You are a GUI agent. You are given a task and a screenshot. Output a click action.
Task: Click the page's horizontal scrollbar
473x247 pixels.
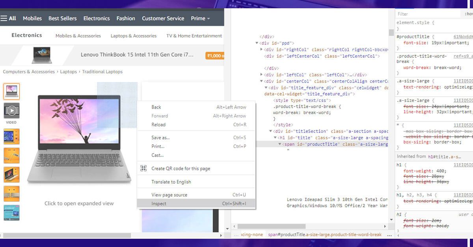pos(67,235)
